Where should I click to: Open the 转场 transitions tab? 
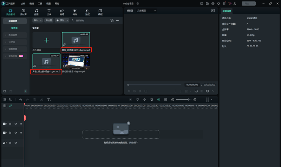(62, 12)
